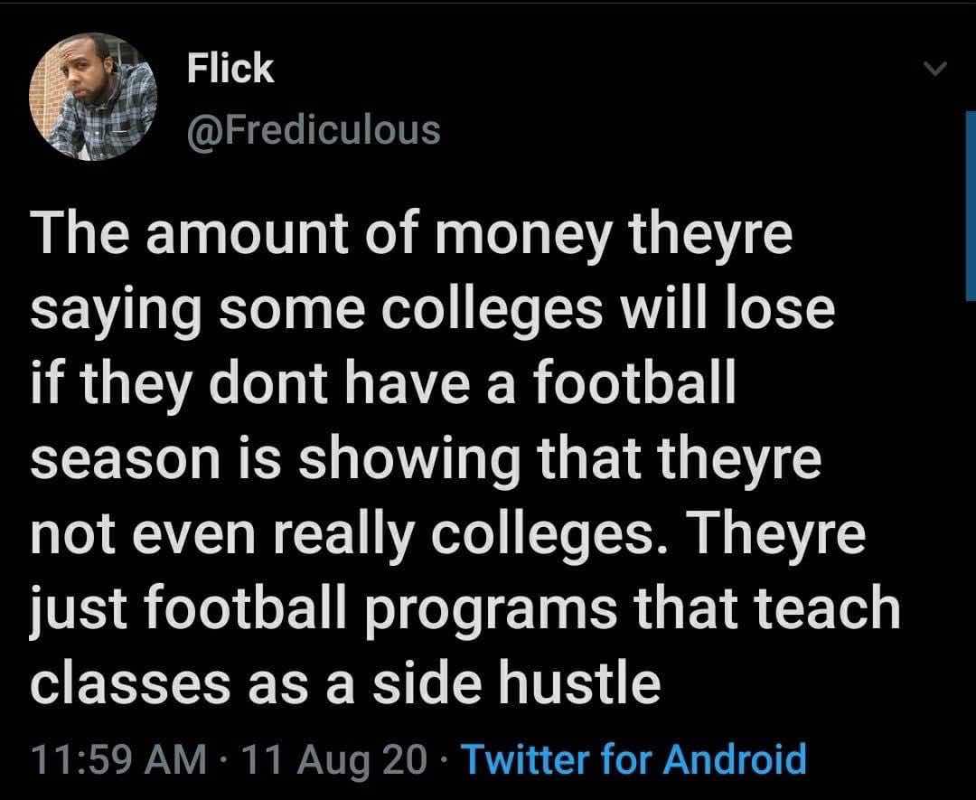Open the @Frediculous handle
976x800 pixels.
(x=314, y=129)
